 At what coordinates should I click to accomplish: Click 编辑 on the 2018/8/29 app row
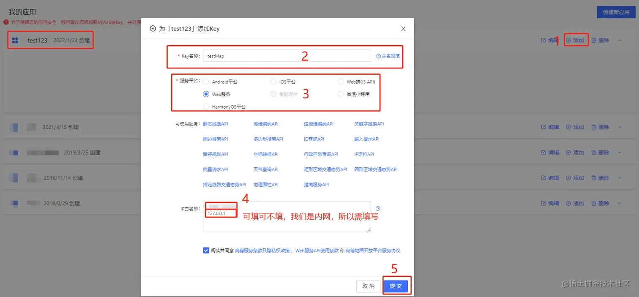[550, 203]
